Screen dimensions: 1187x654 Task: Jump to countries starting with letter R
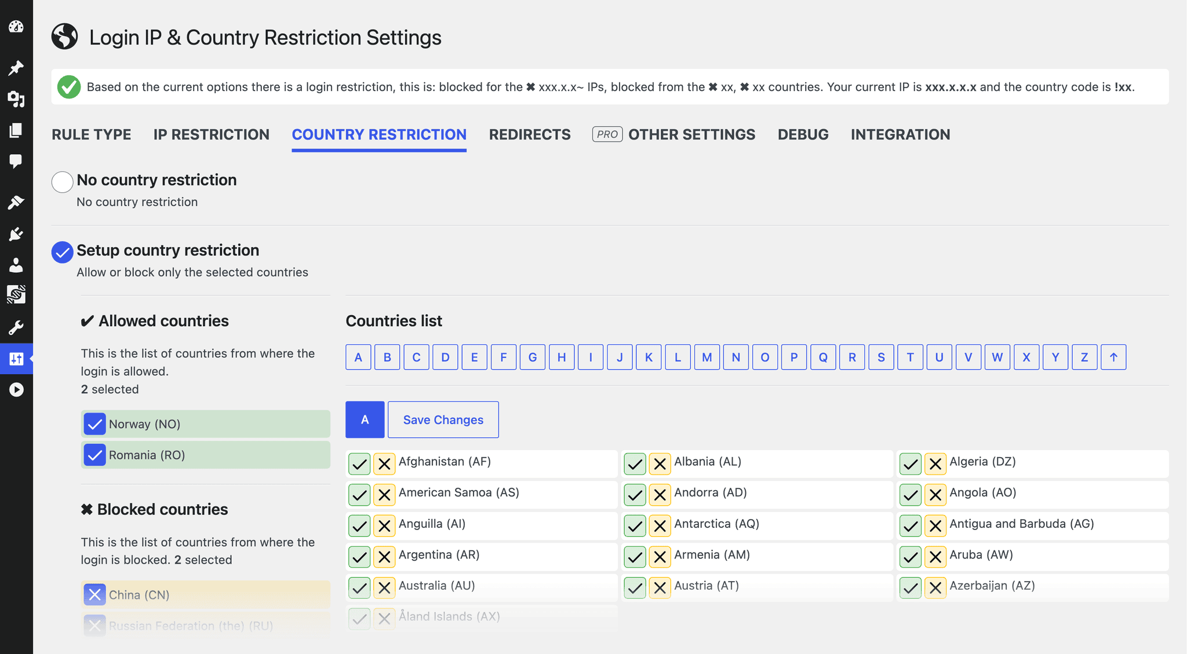coord(852,357)
